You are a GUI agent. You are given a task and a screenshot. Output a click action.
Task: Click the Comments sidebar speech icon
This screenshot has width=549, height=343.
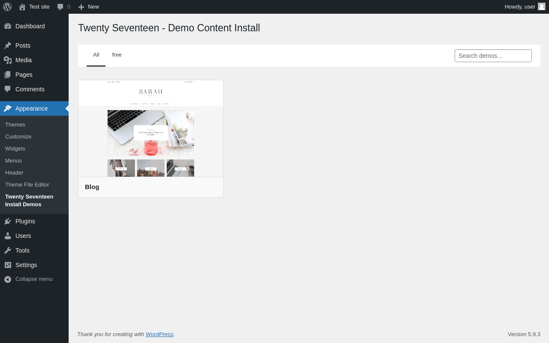click(x=8, y=89)
